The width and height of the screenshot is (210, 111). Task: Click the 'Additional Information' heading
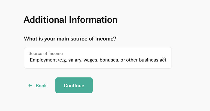[70, 19]
